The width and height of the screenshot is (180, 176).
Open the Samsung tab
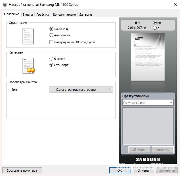point(85,15)
